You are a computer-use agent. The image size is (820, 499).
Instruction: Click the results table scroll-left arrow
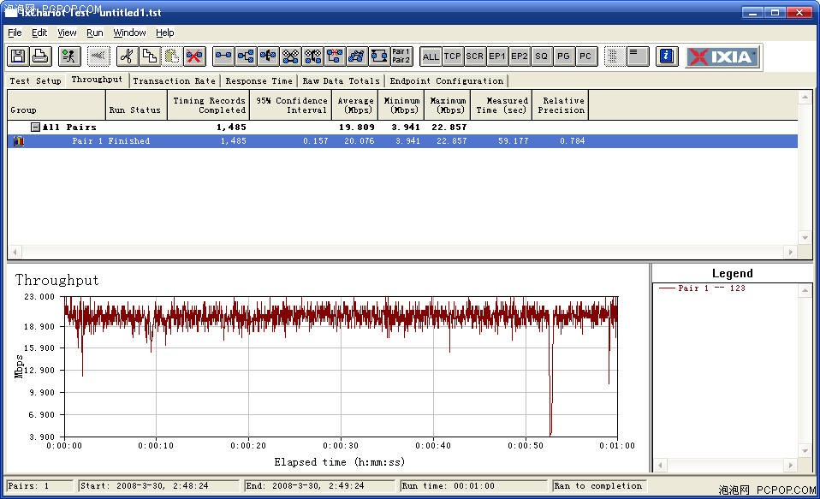click(x=15, y=252)
